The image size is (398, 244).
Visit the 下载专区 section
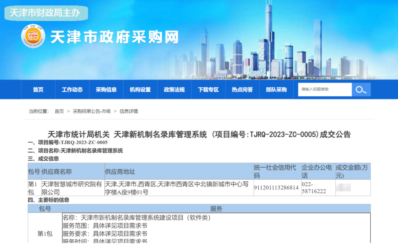[208, 90]
